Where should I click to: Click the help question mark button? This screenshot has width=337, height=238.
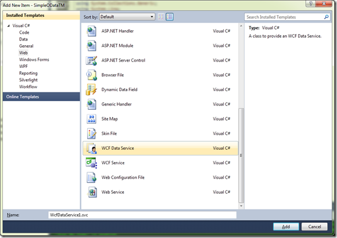[x=311, y=3]
